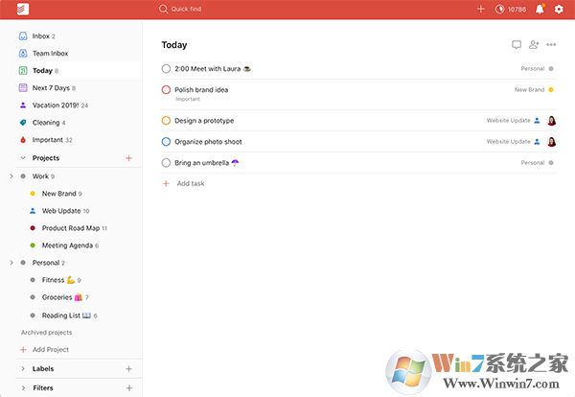Open New Brand project tag on Polish task
Image resolution: width=575 pixels, height=397 pixels.
point(529,89)
